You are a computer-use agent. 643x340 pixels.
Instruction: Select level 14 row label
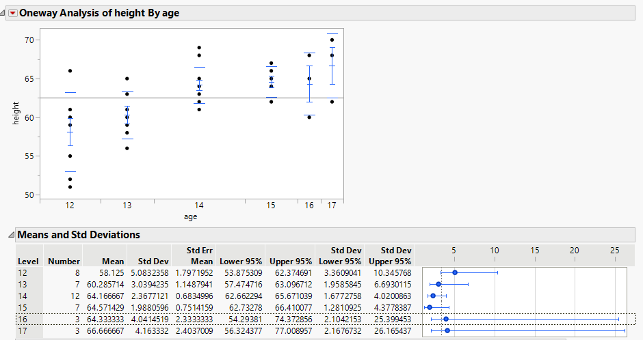pos(23,296)
